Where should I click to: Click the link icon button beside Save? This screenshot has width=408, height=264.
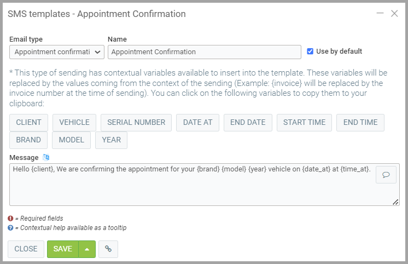pos(108,249)
